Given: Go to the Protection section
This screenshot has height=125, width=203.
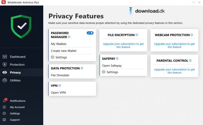Looking at the screenshot, I should (17, 65).
